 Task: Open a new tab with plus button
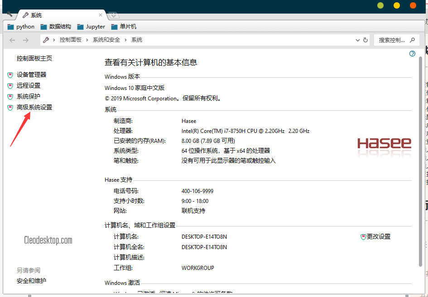[x=114, y=15]
